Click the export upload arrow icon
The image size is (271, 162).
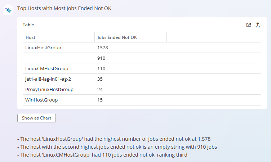click(258, 25)
